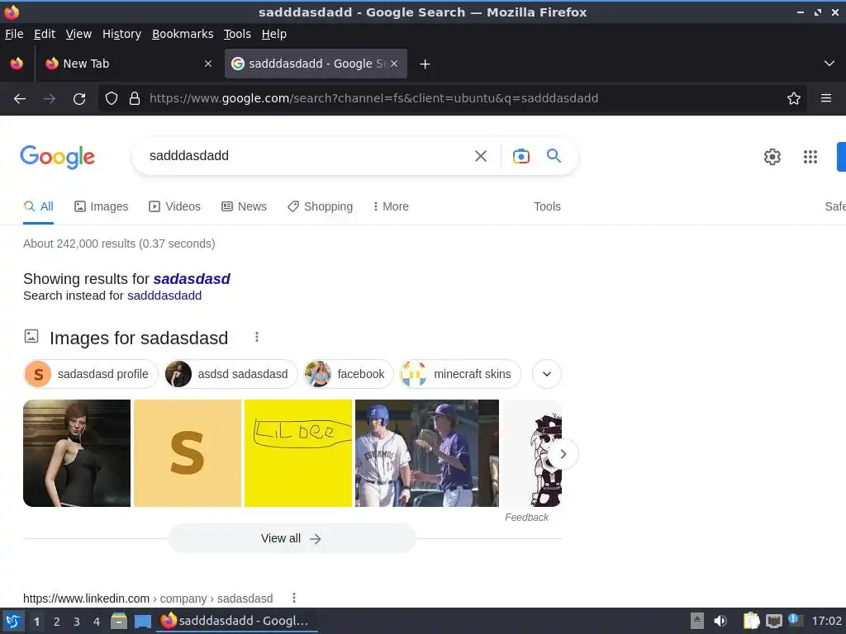Open the File menu

(14, 34)
